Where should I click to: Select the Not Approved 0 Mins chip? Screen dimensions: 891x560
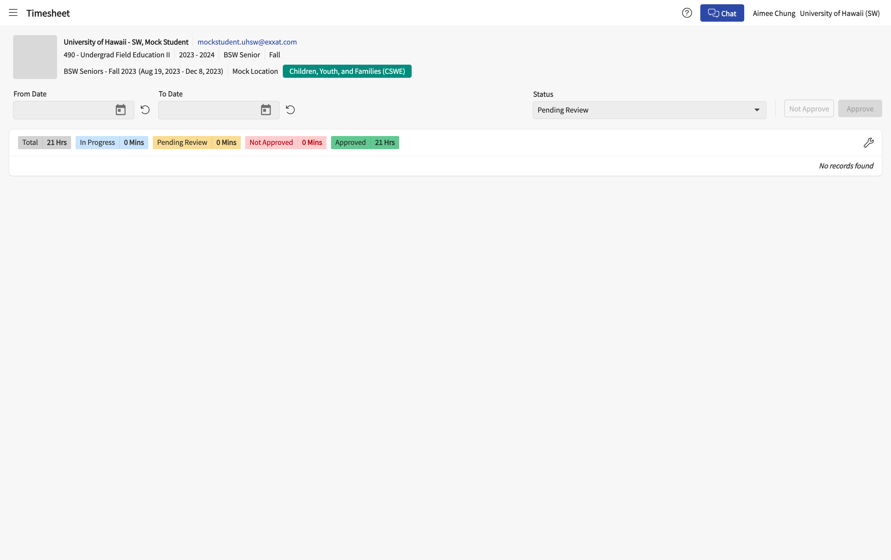(286, 142)
